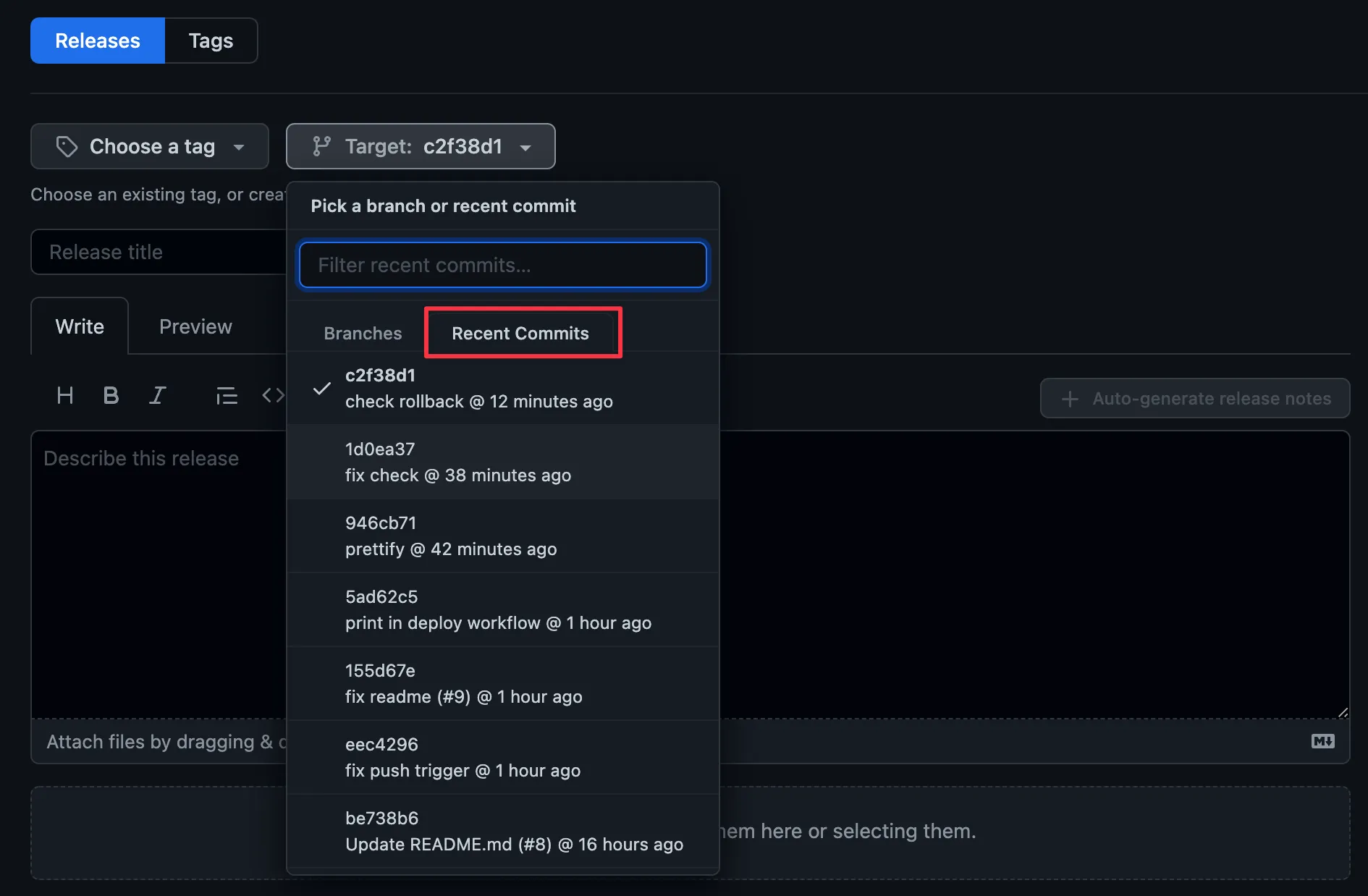The width and height of the screenshot is (1368, 896).
Task: Switch to the Tags tab
Action: [211, 41]
